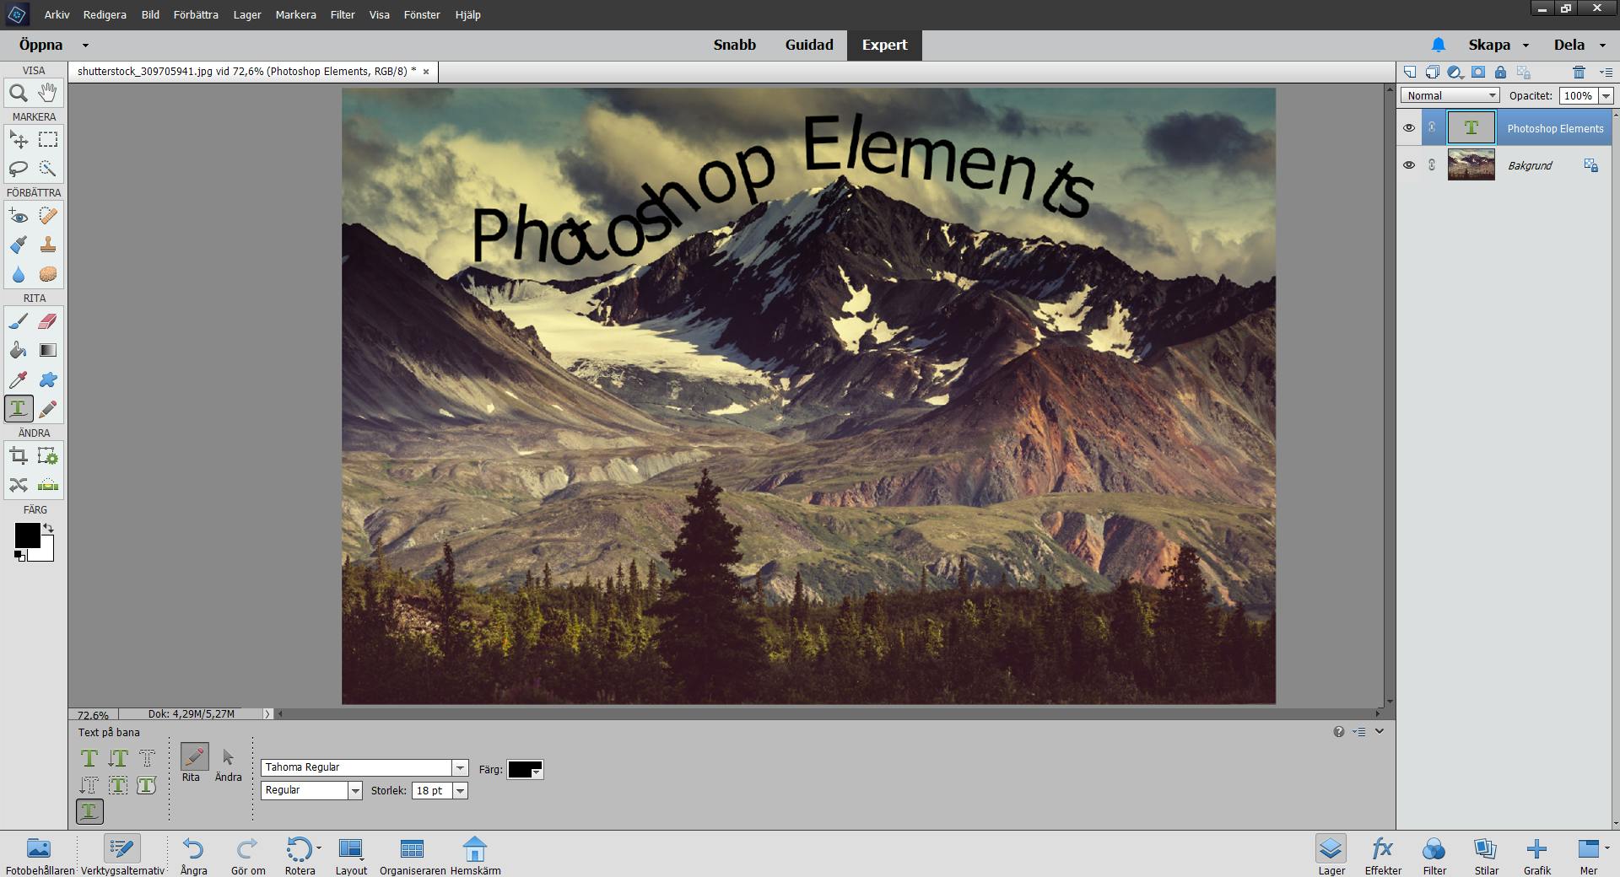The width and height of the screenshot is (1620, 877).
Task: Open the Förbättra menu
Action: click(196, 14)
